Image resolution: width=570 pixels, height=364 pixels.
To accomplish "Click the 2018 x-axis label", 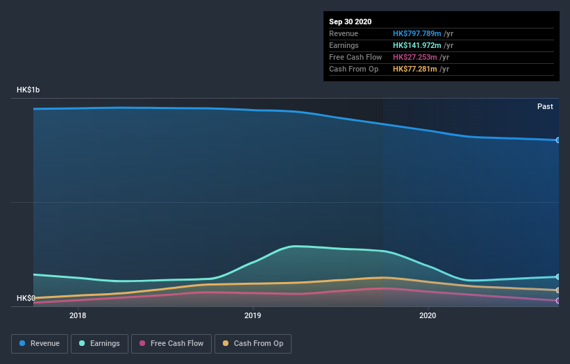I will 78,315.
